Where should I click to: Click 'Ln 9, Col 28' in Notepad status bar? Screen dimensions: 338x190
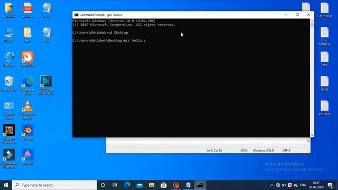click(x=214, y=150)
